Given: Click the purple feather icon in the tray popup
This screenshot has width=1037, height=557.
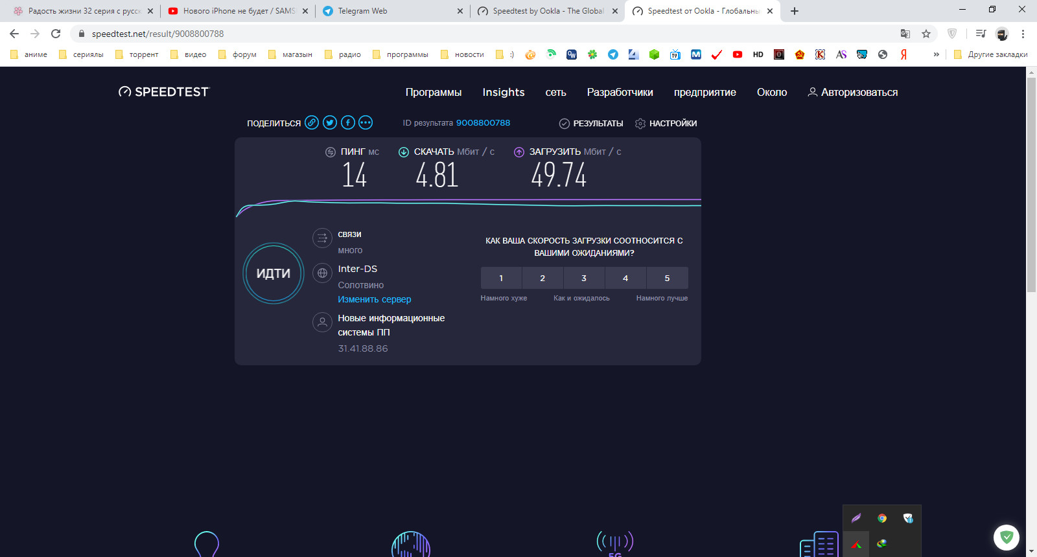Looking at the screenshot, I should pyautogui.click(x=856, y=518).
